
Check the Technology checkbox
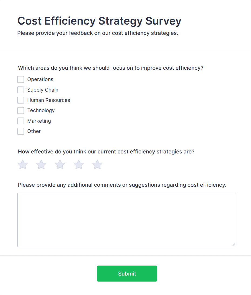coord(21,110)
